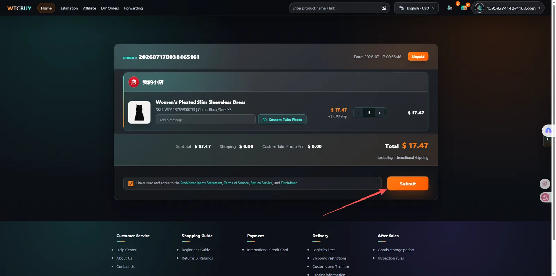Expand the side panel arrow tab
556x276 pixels.
(548, 139)
